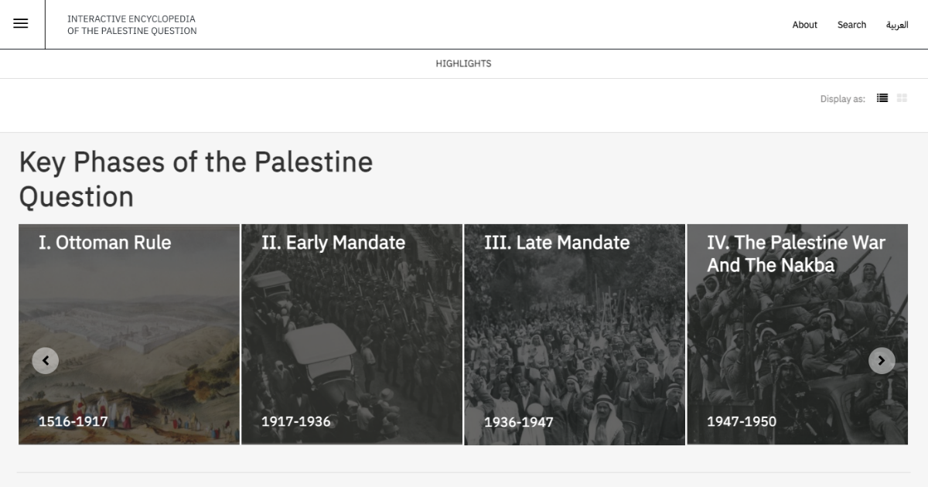Click the "1947-1950" date label

(742, 421)
